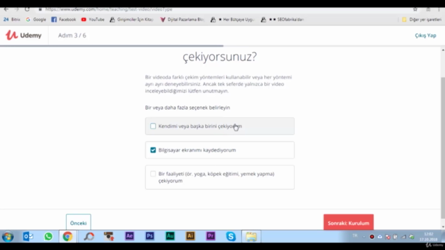Launch Adobe Audition from the taskbar

click(x=170, y=236)
